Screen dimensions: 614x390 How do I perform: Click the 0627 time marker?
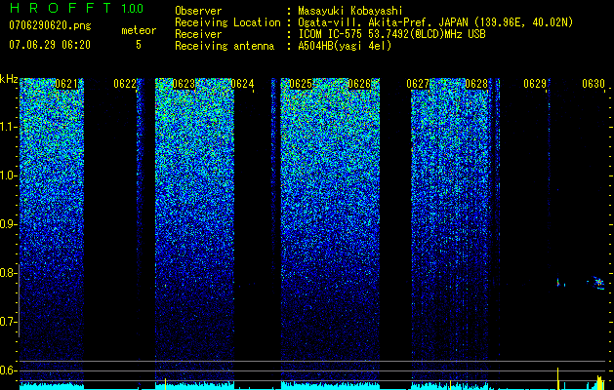(418, 84)
